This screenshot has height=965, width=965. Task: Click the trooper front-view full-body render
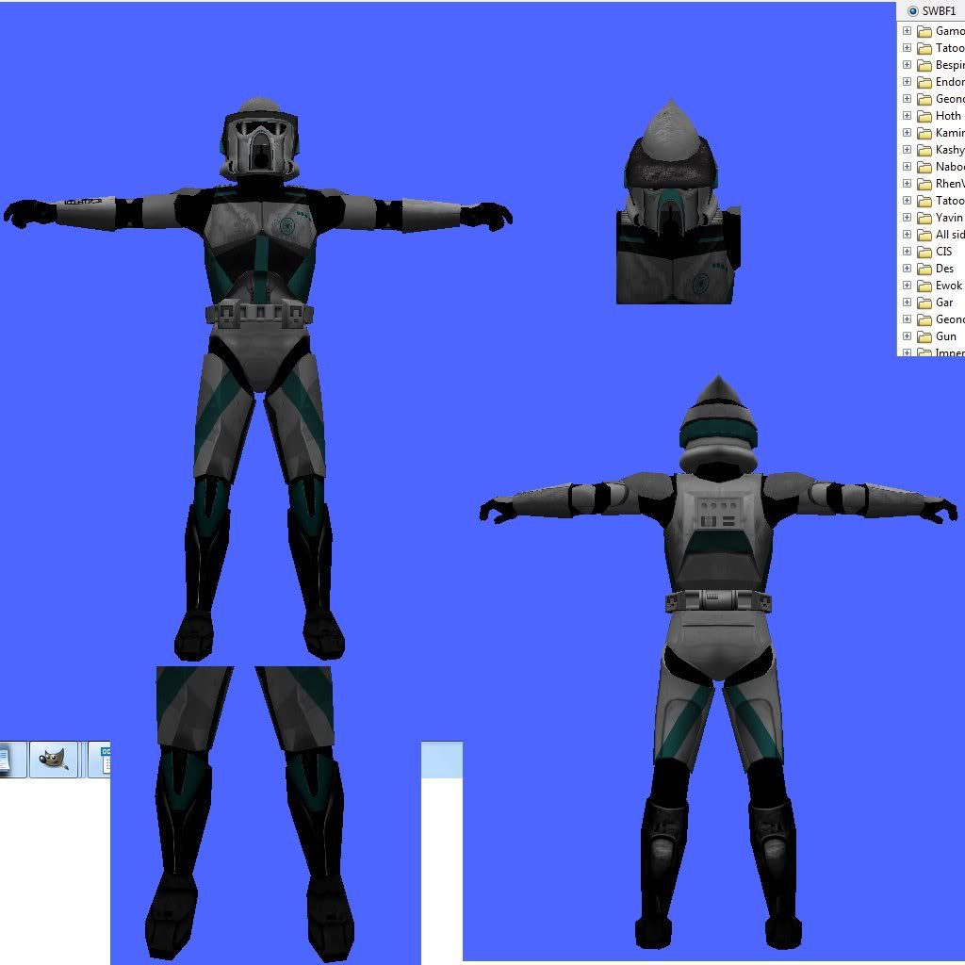tap(258, 379)
